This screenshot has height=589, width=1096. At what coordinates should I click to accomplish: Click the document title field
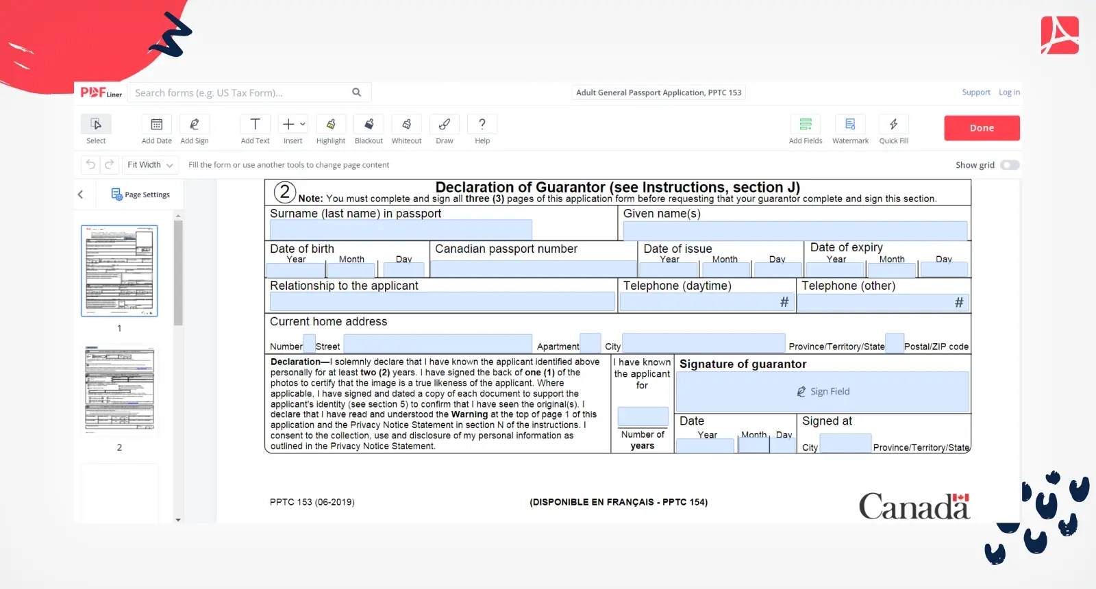(x=658, y=92)
